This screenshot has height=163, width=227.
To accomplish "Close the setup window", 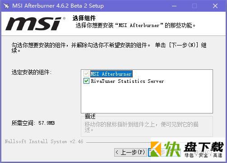I will pos(215,6).
